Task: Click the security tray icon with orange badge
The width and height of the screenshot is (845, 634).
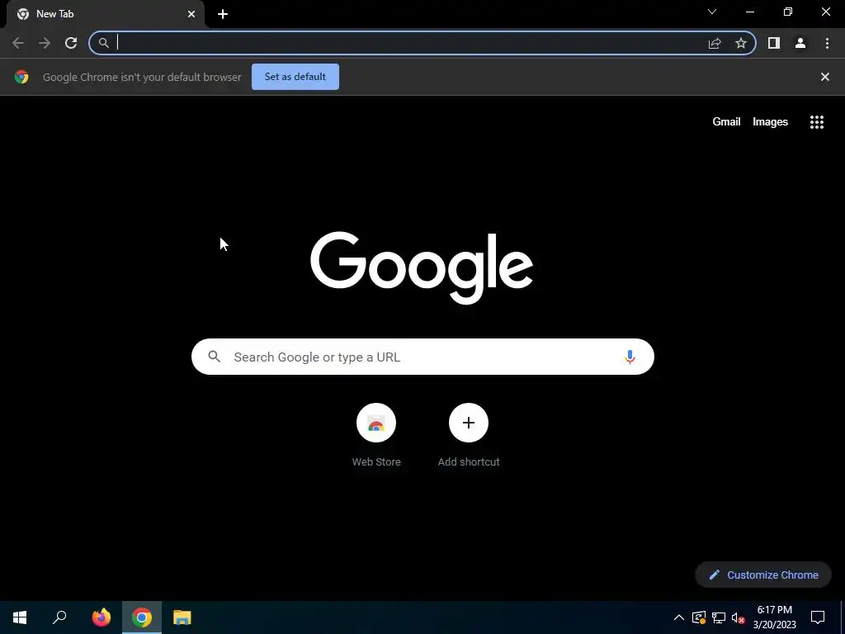Action: coord(699,617)
